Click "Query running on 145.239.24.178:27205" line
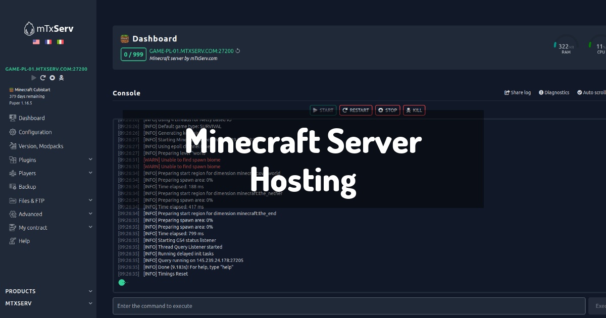This screenshot has height=318, width=606. [x=193, y=260]
